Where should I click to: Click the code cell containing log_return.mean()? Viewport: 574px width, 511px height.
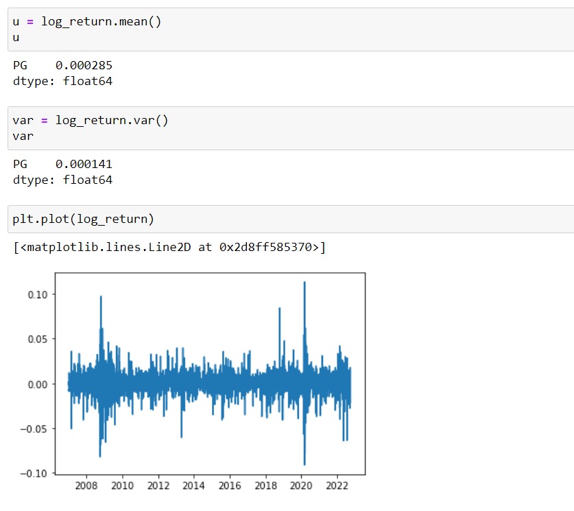[x=291, y=29]
